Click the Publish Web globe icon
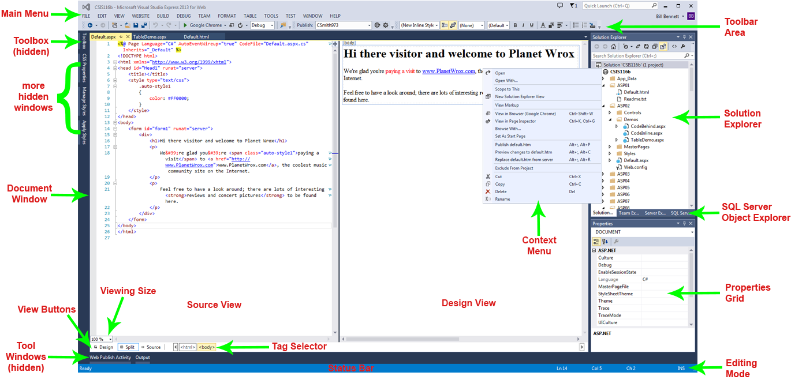791x387 pixels. click(x=377, y=25)
